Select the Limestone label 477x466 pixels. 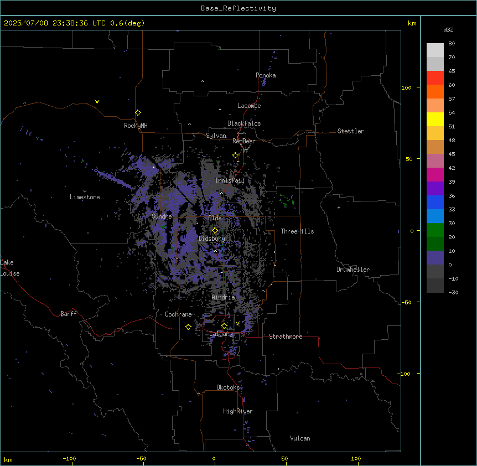(x=85, y=197)
